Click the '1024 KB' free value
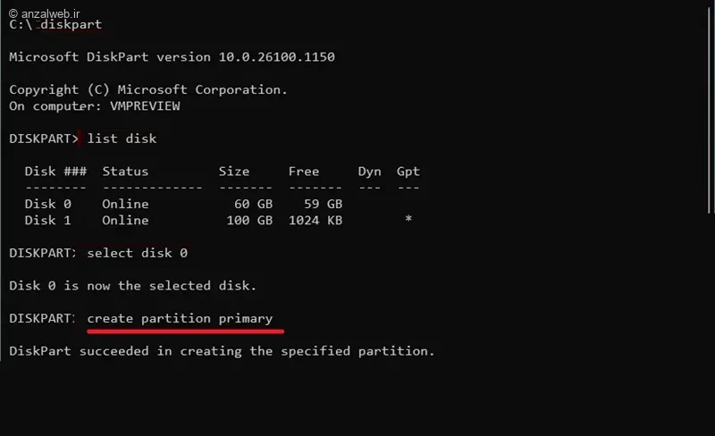Image resolution: width=715 pixels, height=436 pixels. (315, 221)
